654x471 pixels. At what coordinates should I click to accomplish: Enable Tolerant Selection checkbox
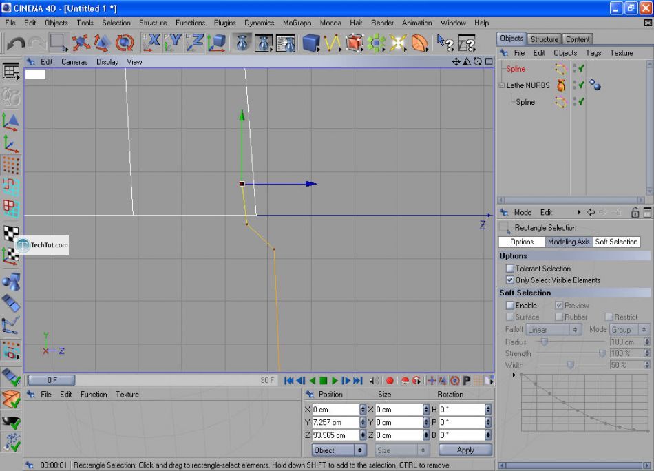tap(509, 269)
